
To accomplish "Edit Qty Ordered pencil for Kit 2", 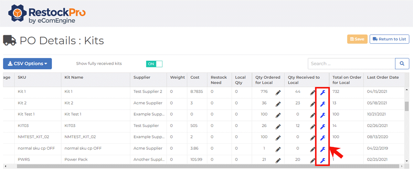I will 278,104.
